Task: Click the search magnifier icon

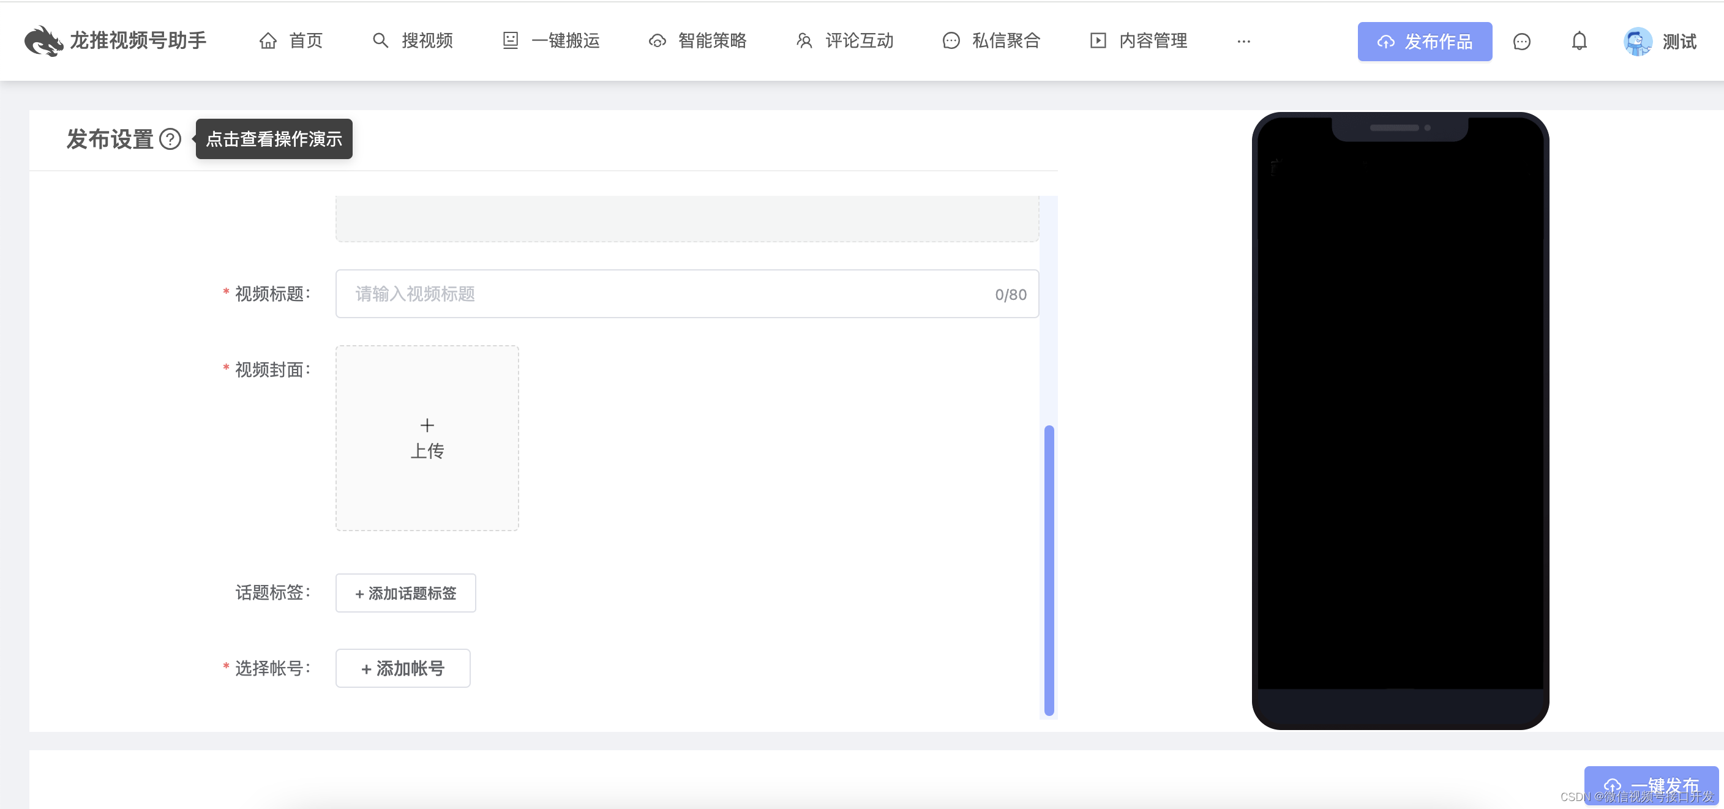Action: tap(380, 41)
